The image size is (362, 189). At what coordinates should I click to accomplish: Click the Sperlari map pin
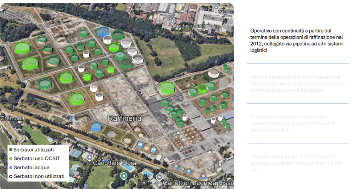[x=216, y=7]
